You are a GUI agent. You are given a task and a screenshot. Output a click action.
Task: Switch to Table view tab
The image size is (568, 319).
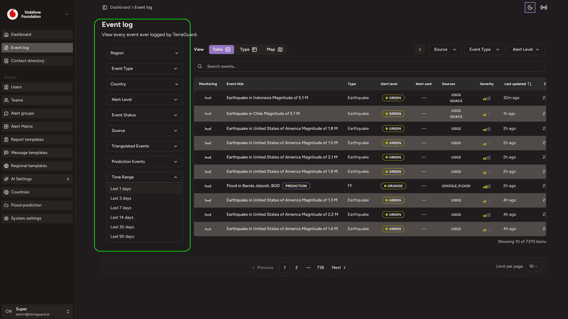(221, 50)
